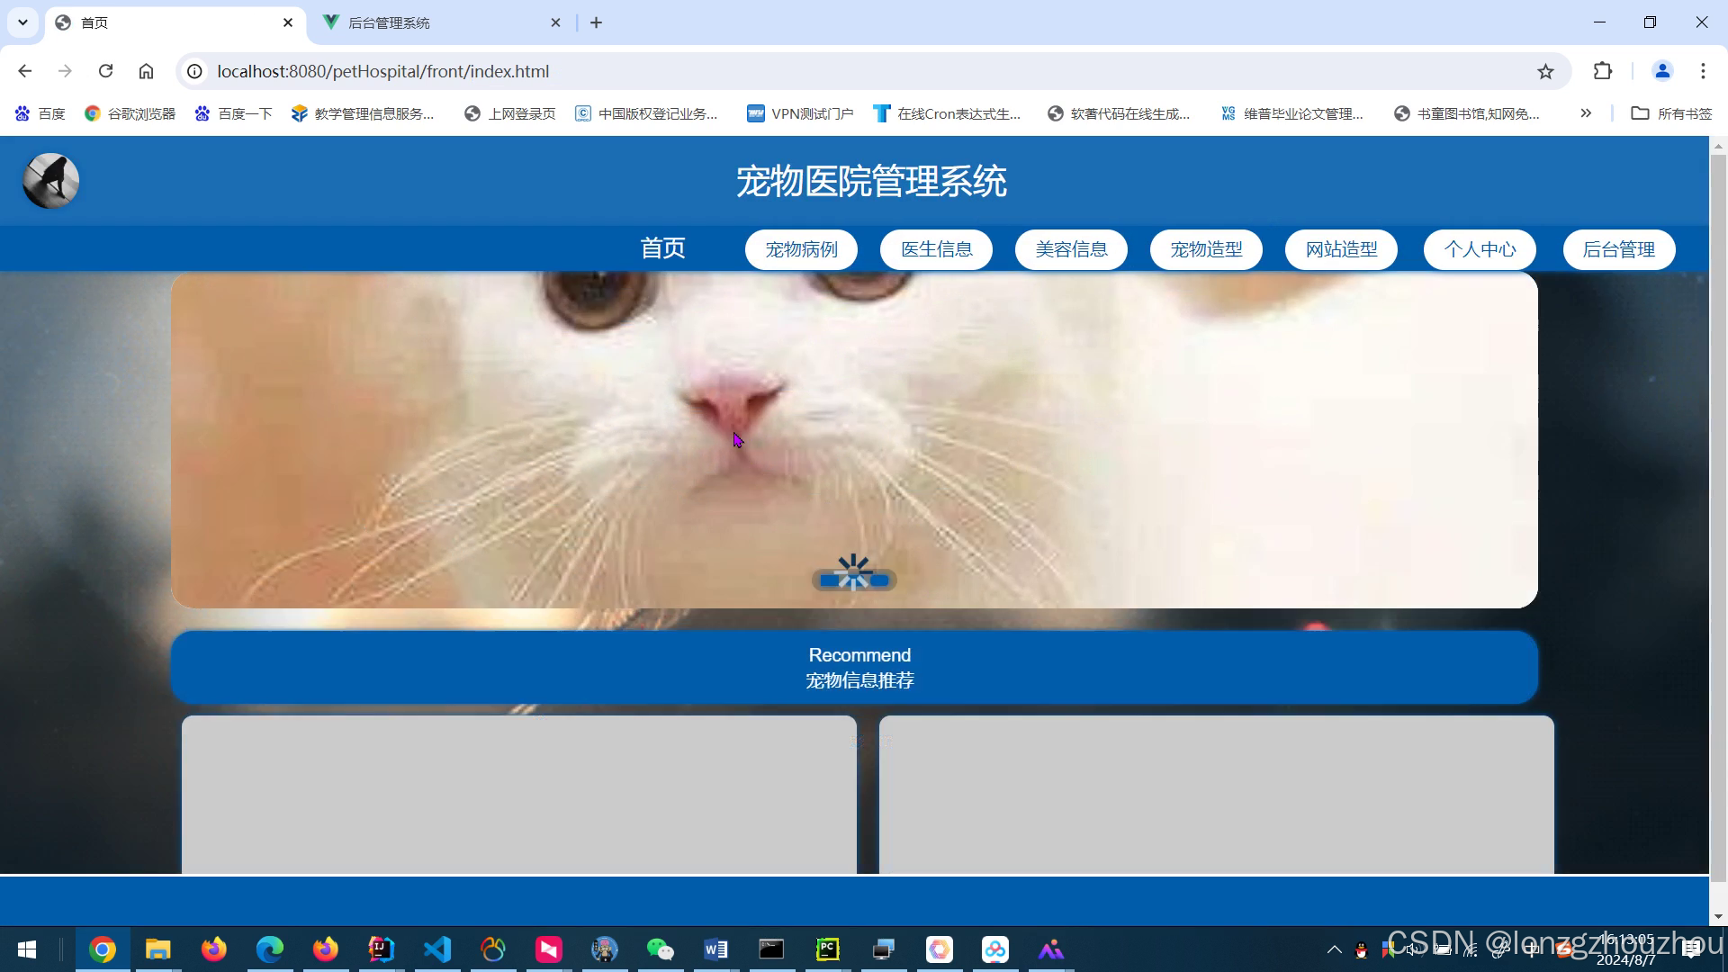Show hidden system tray icons
Viewport: 1728px width, 972px height.
pos(1335,949)
